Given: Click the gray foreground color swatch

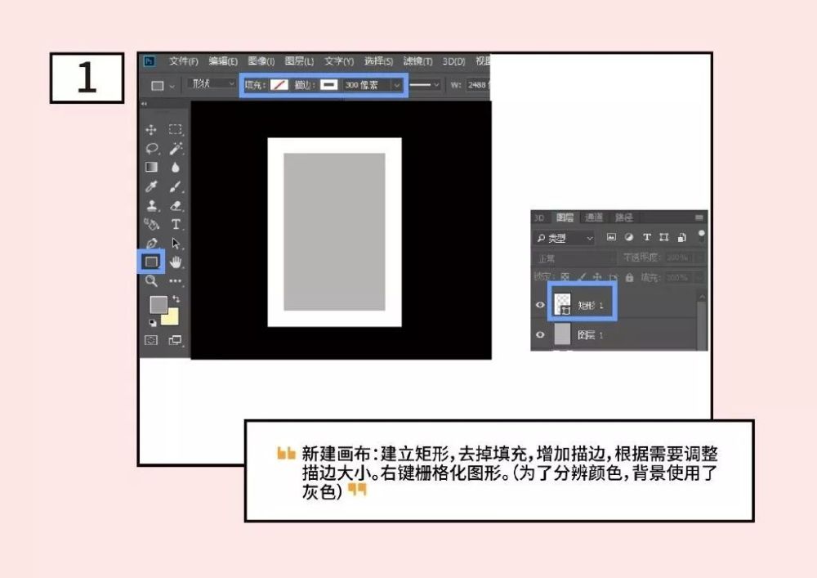Looking at the screenshot, I should point(158,304).
